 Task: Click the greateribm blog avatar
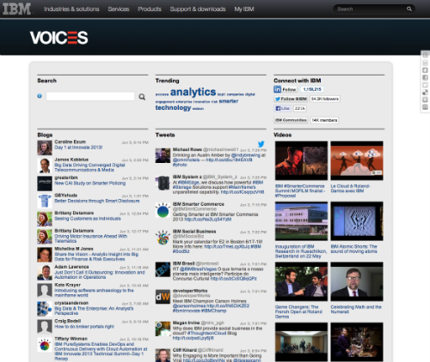[x=45, y=184]
